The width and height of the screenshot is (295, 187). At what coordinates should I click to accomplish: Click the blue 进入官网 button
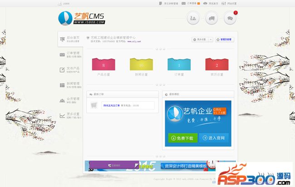coord(214,138)
